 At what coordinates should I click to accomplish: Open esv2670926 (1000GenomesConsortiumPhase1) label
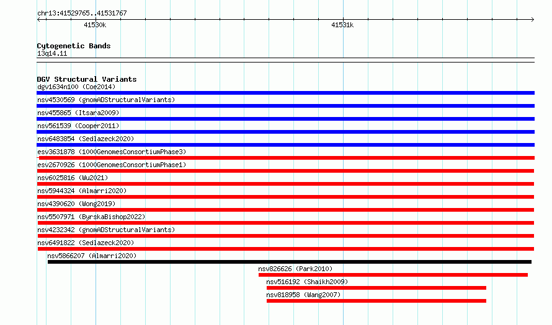click(112, 165)
